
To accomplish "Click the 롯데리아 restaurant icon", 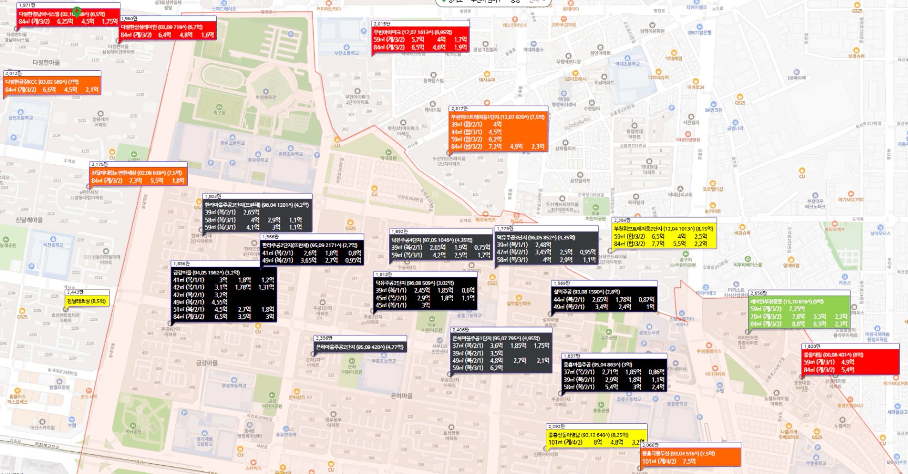I will (x=570, y=3).
